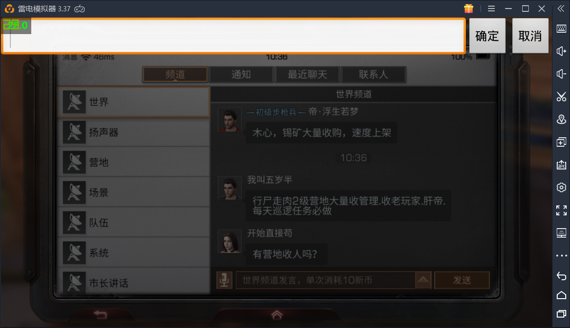Click the install APK icon
Image resolution: width=570 pixels, height=328 pixels.
click(x=561, y=164)
